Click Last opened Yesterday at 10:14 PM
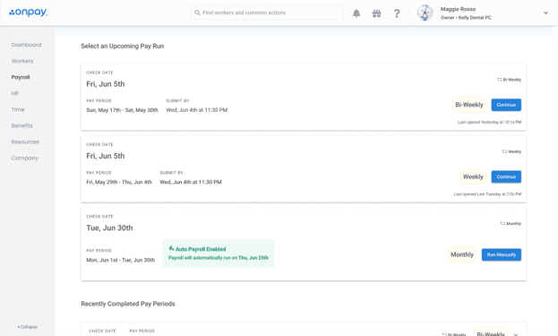 [x=489, y=122]
